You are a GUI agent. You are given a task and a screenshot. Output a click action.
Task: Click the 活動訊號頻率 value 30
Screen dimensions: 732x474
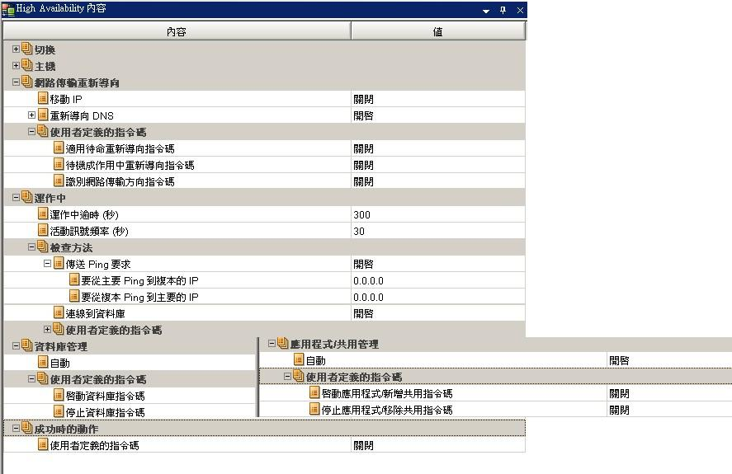[359, 231]
